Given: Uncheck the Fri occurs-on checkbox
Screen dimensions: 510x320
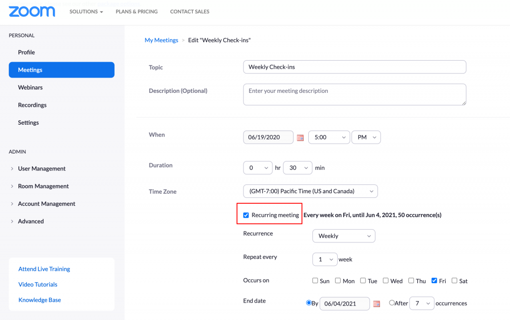Looking at the screenshot, I should [x=435, y=281].
